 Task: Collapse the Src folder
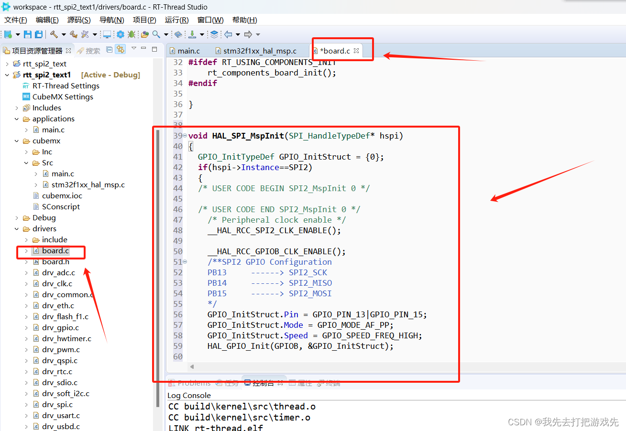point(26,163)
